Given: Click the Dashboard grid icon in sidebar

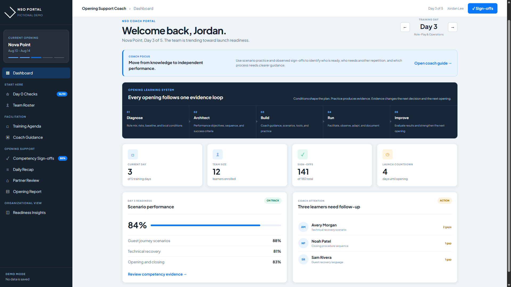Looking at the screenshot, I should (x=8, y=73).
